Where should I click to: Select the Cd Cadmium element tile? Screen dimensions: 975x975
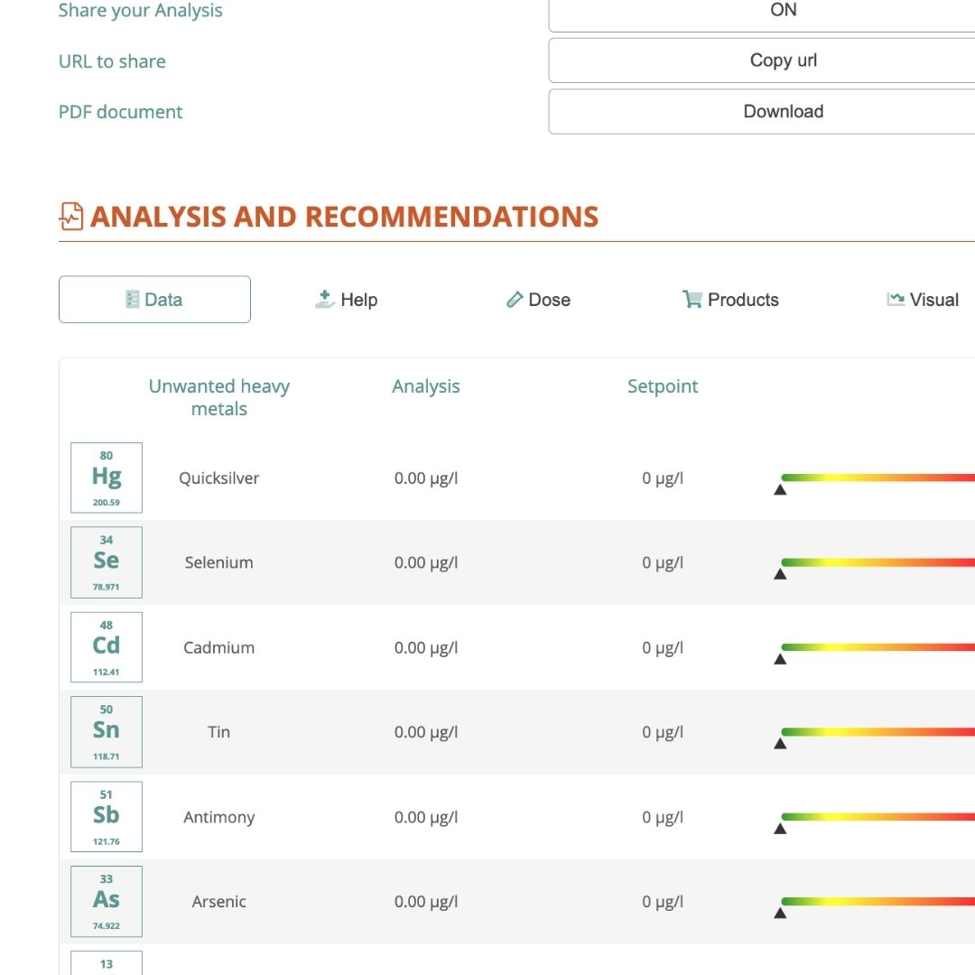coord(107,647)
